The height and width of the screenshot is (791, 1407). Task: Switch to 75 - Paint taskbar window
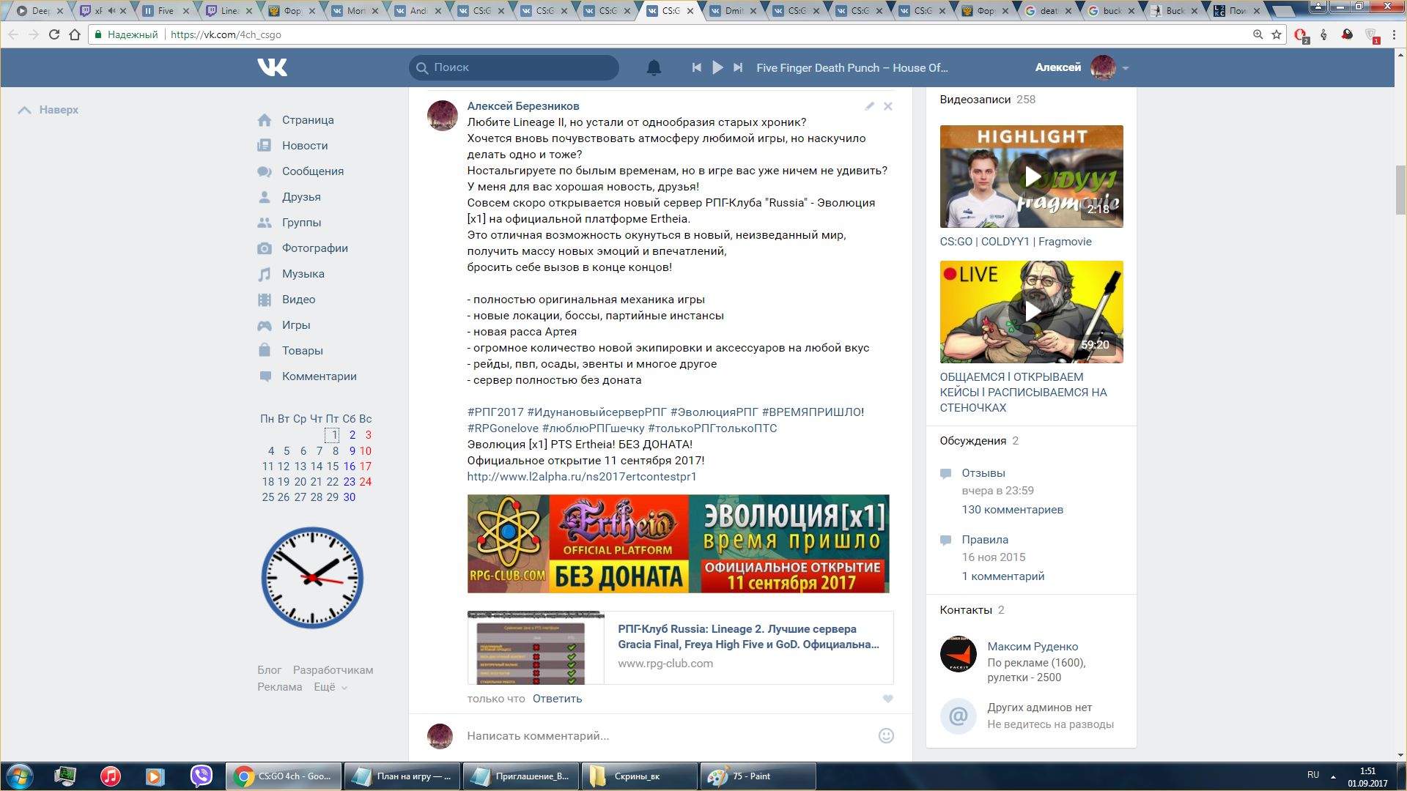pyautogui.click(x=758, y=776)
